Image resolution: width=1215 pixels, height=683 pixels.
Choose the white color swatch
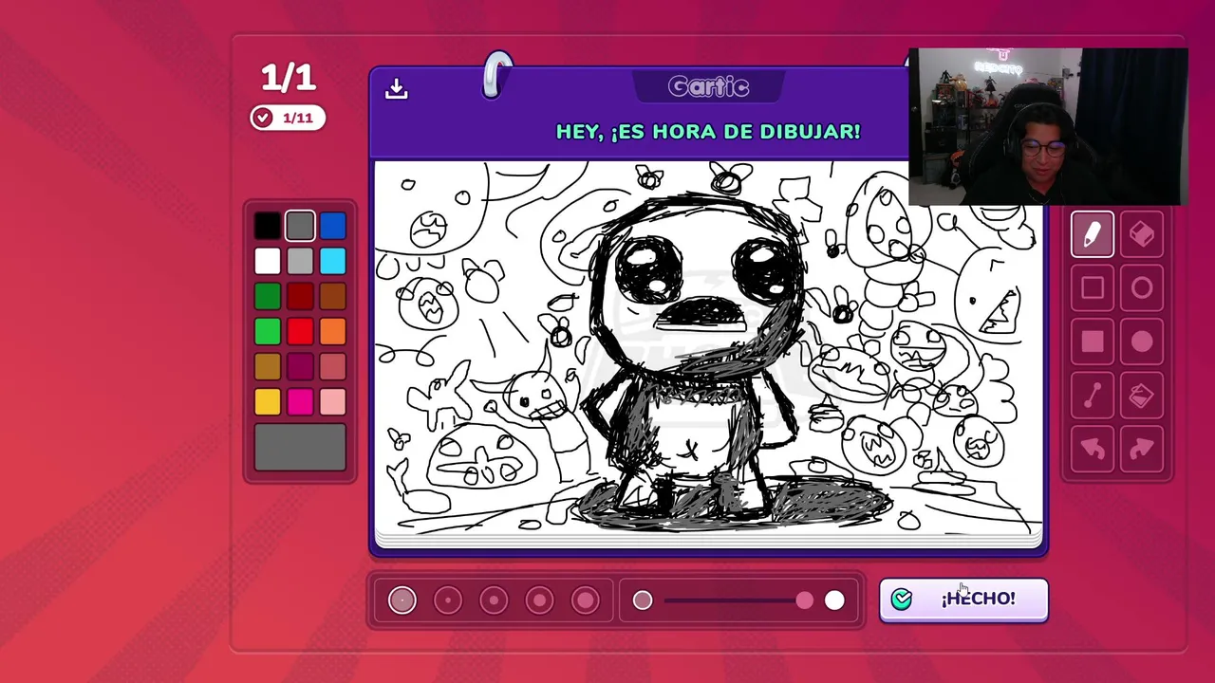(x=268, y=261)
